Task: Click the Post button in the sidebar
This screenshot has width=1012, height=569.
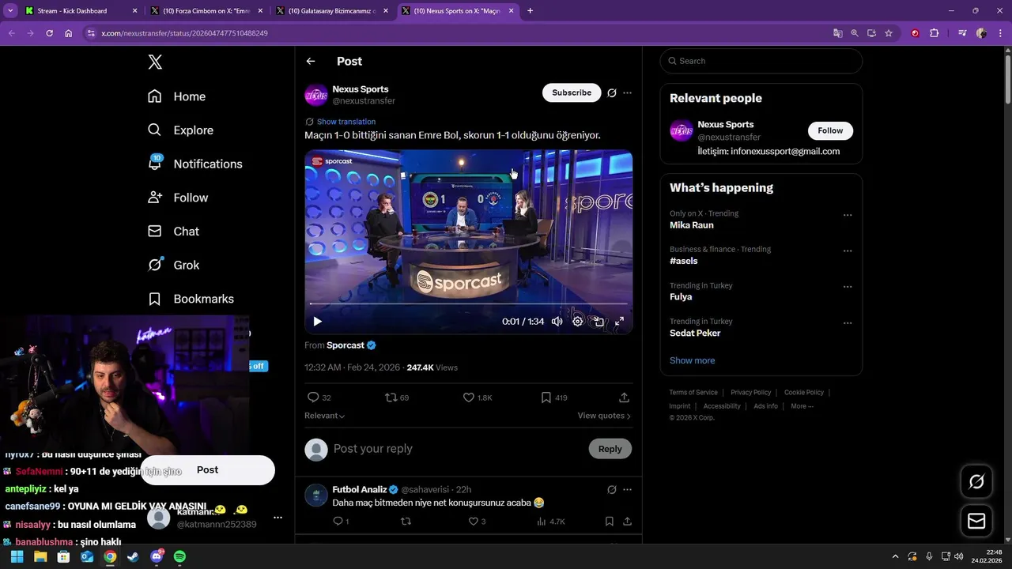Action: point(208,470)
